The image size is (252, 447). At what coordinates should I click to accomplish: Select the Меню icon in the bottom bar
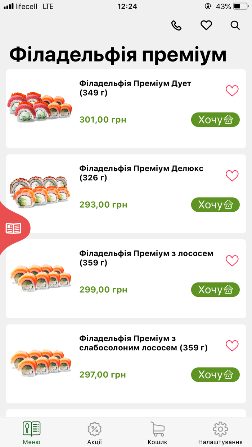[31, 428]
